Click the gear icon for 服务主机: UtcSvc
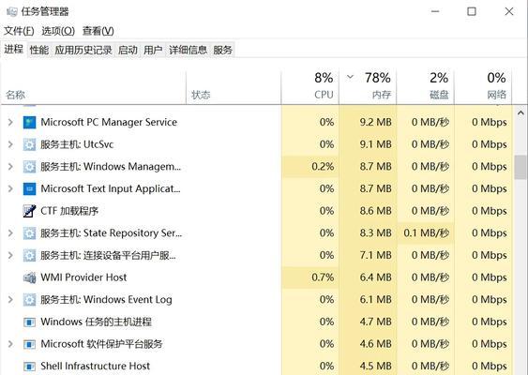The height and width of the screenshot is (375, 528). 29,144
